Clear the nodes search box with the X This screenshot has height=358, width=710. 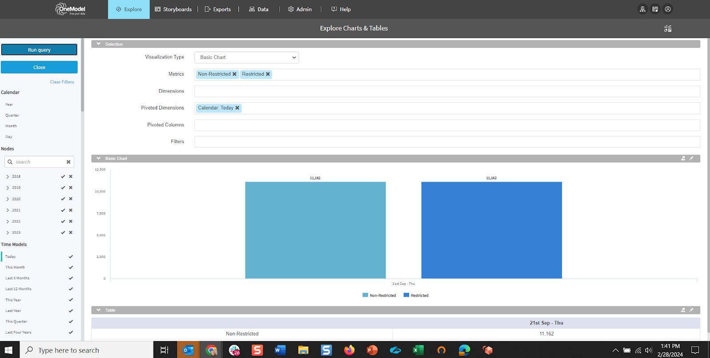tap(68, 162)
